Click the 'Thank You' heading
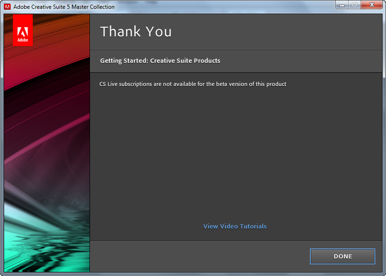 [x=136, y=32]
